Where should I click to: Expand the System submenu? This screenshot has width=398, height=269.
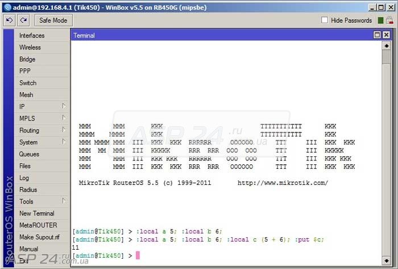pyautogui.click(x=42, y=142)
